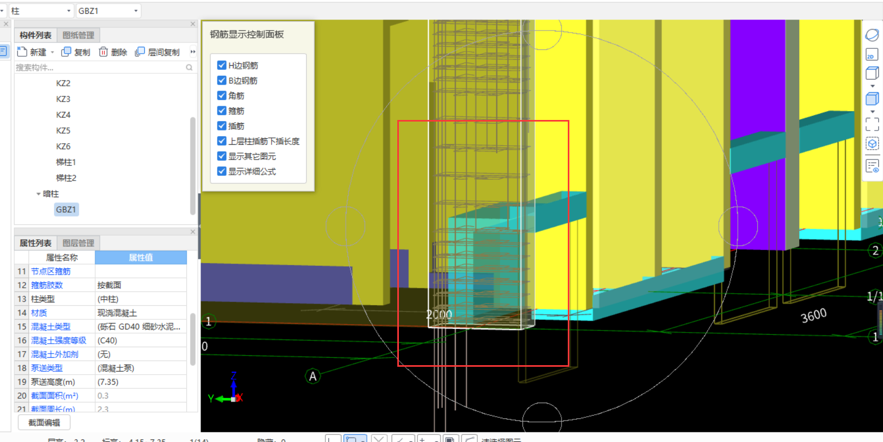Select GBZ1 in the component list
The width and height of the screenshot is (883, 442).
(66, 209)
